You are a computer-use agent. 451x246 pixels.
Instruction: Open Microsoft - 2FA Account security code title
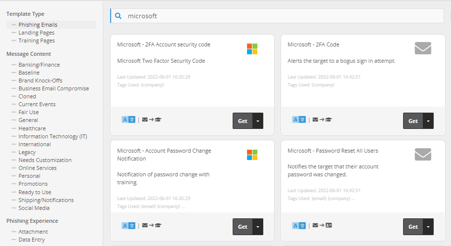pyautogui.click(x=164, y=44)
